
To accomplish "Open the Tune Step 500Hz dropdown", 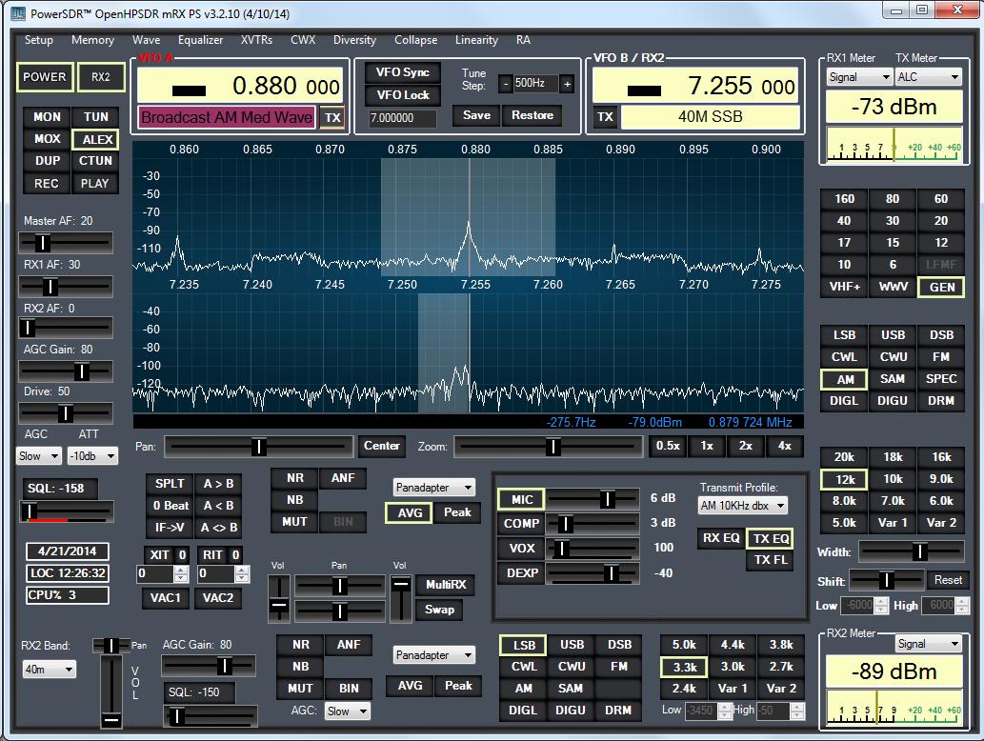I will [x=534, y=84].
